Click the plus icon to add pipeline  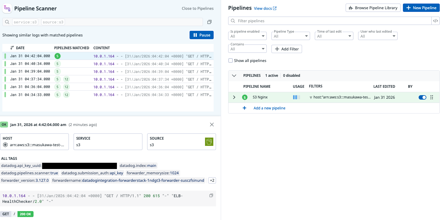click(244, 108)
